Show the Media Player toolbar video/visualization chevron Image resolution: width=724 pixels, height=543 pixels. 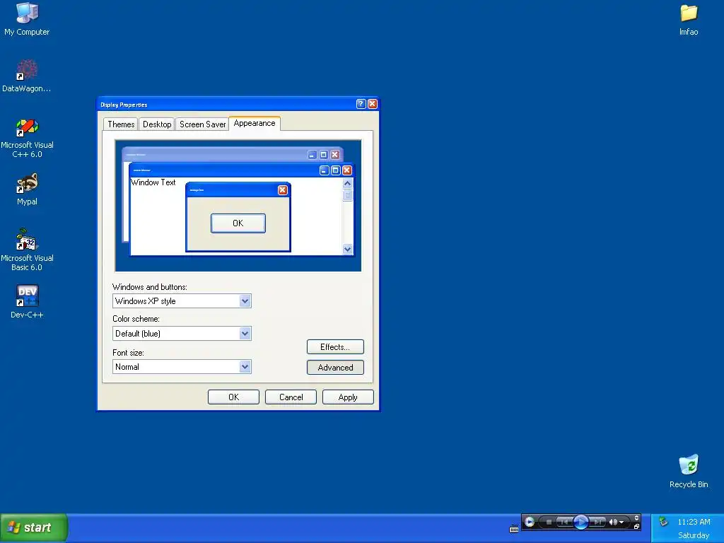(x=636, y=518)
